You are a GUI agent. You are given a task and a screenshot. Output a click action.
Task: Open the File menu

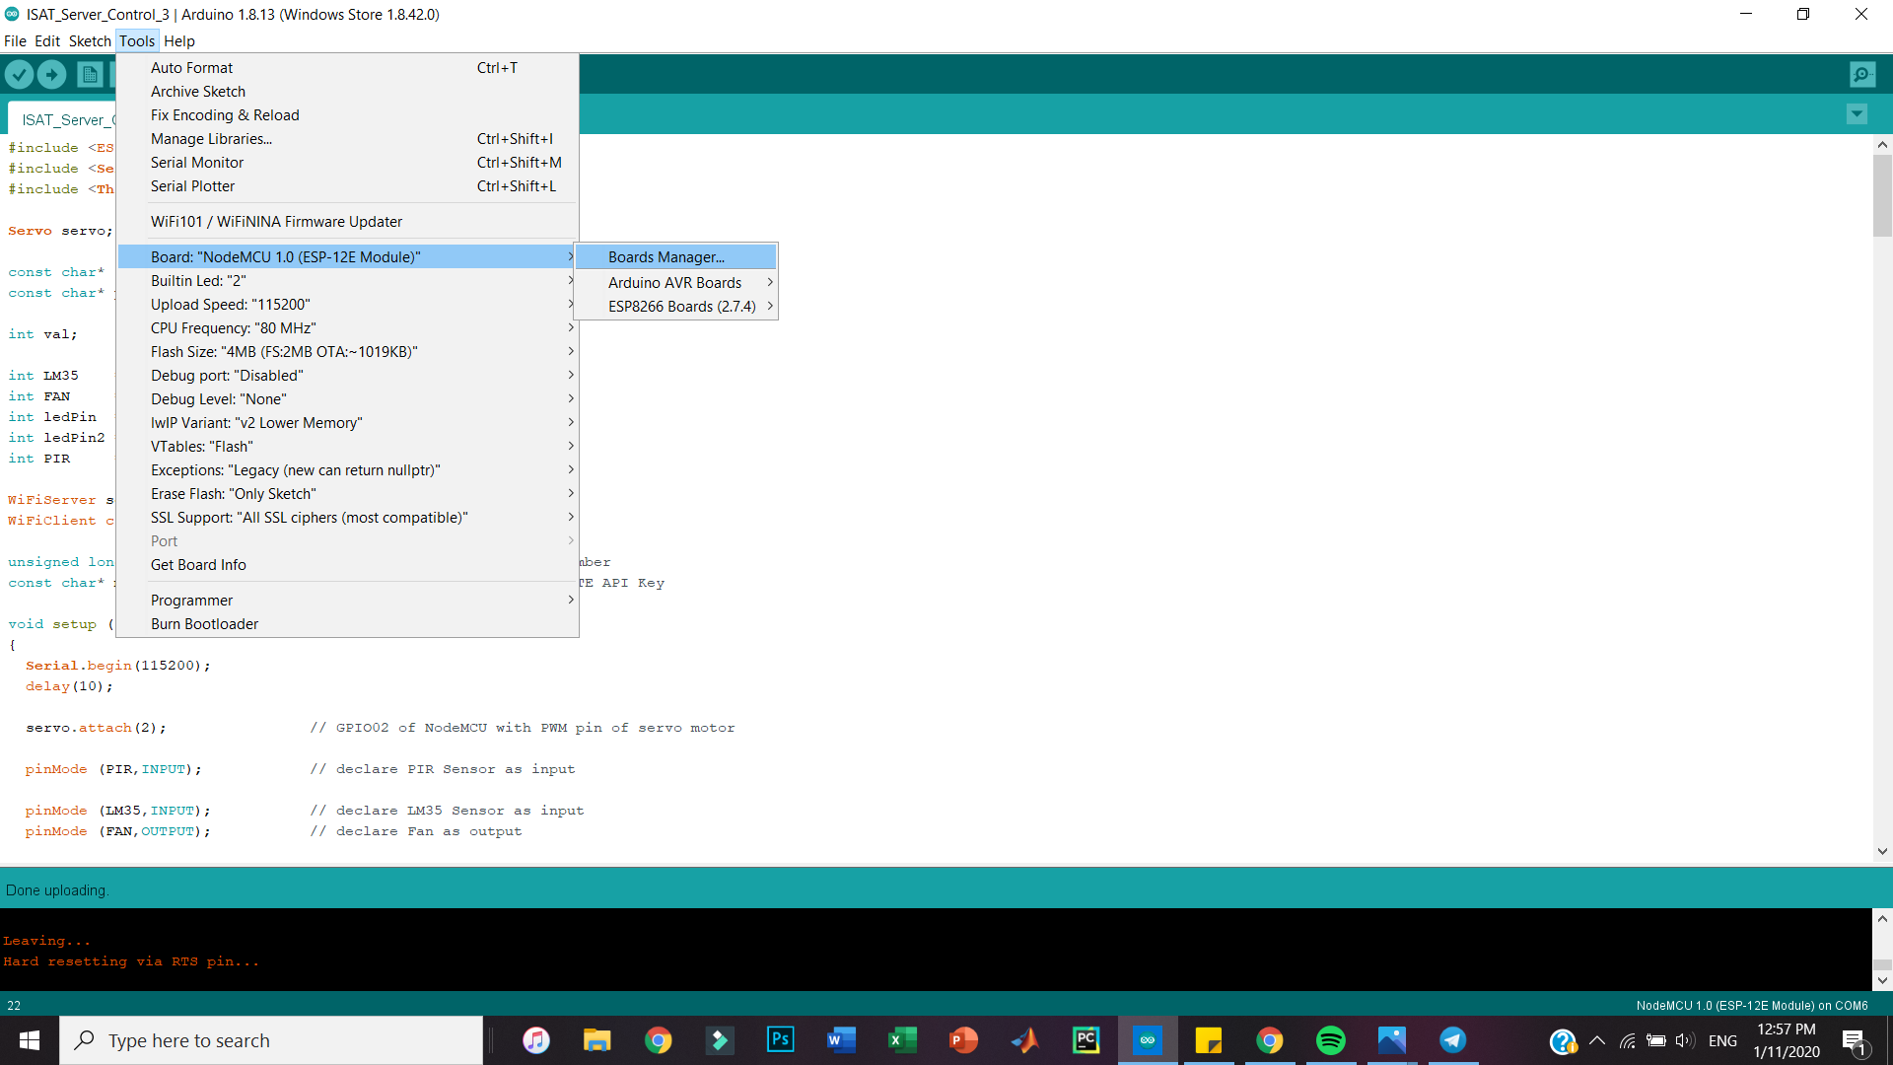pos(15,40)
